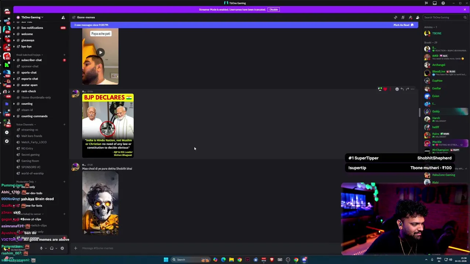The width and height of the screenshot is (470, 264).
Task: Add channel to Voice Channels category
Action: point(64,125)
